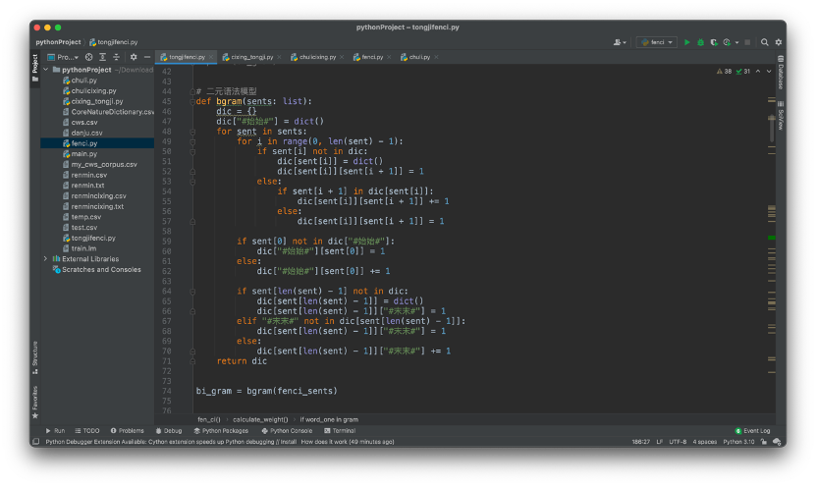The height and width of the screenshot is (487, 817).
Task: Collapse the pythonProject root folder
Action: pyautogui.click(x=46, y=70)
